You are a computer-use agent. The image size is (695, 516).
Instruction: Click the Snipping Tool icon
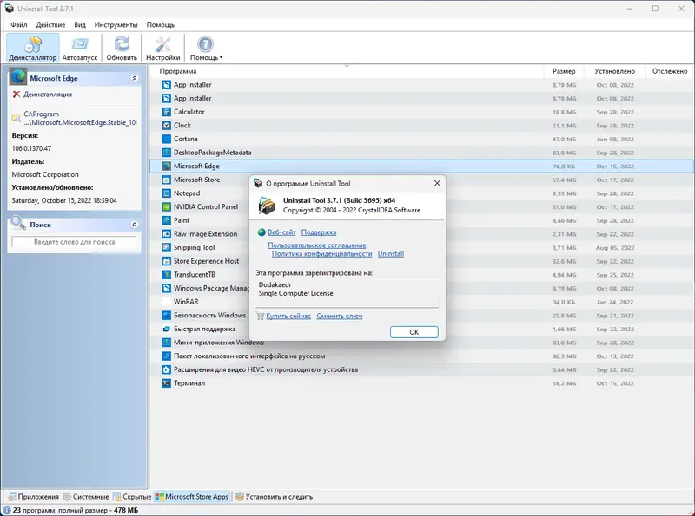click(x=168, y=247)
